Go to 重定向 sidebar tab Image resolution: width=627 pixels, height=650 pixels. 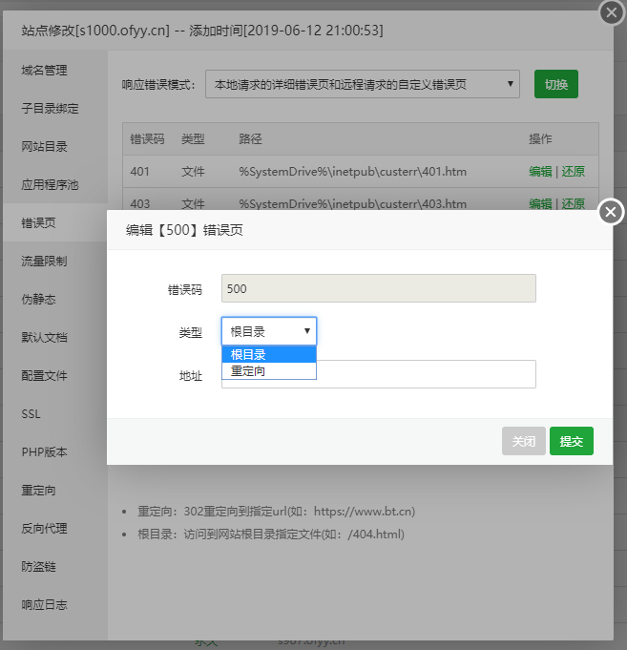[x=55, y=490]
